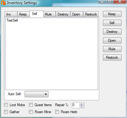Viewport: 127px width, 118px height.
Task: Enable the Loot Mobs checkbox
Action: [x=6, y=105]
